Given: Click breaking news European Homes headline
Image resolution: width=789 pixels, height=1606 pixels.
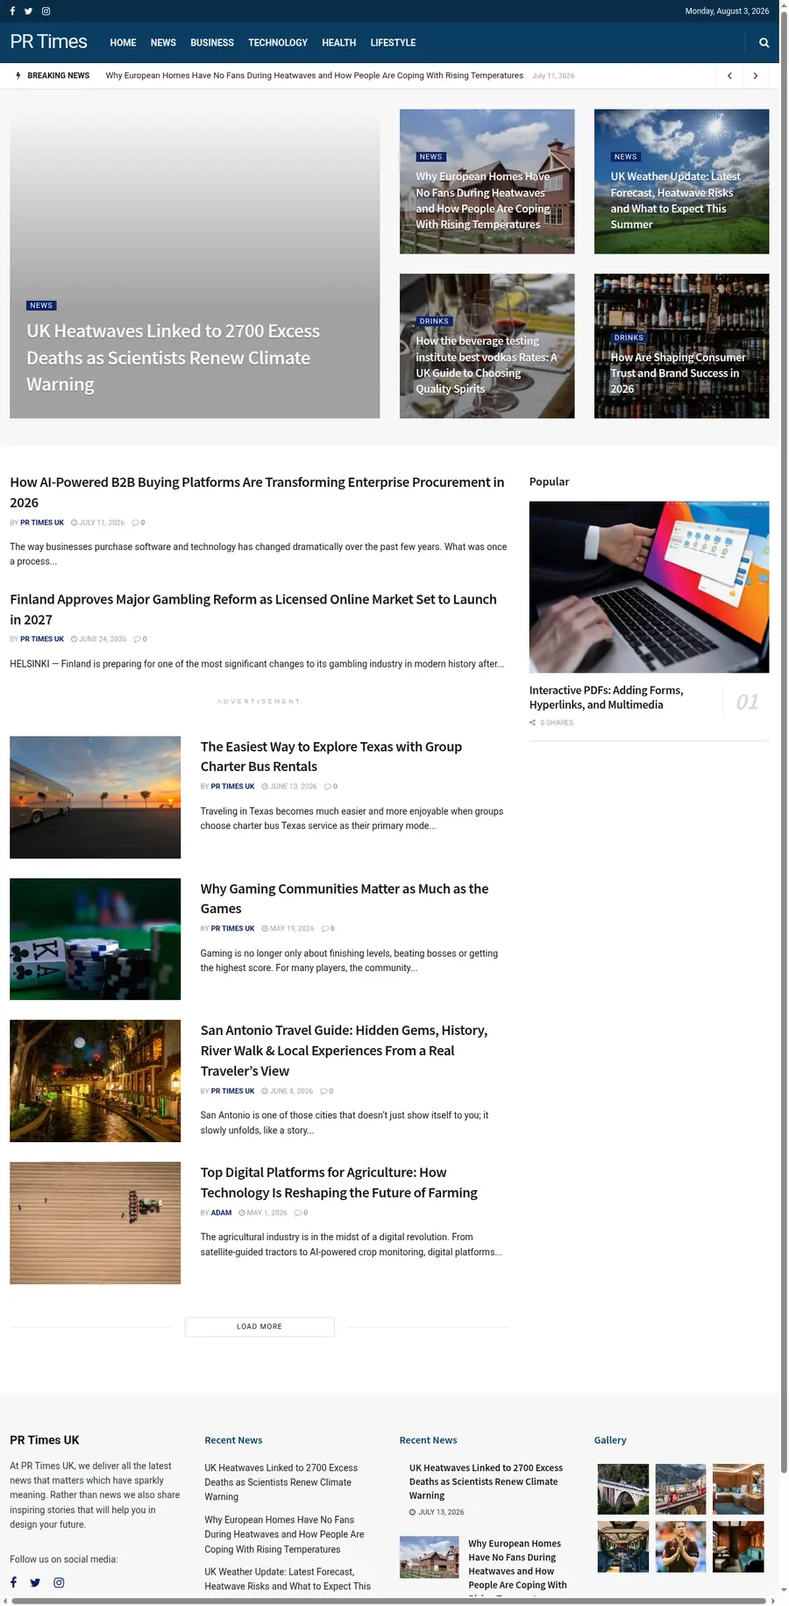Looking at the screenshot, I should pyautogui.click(x=315, y=75).
